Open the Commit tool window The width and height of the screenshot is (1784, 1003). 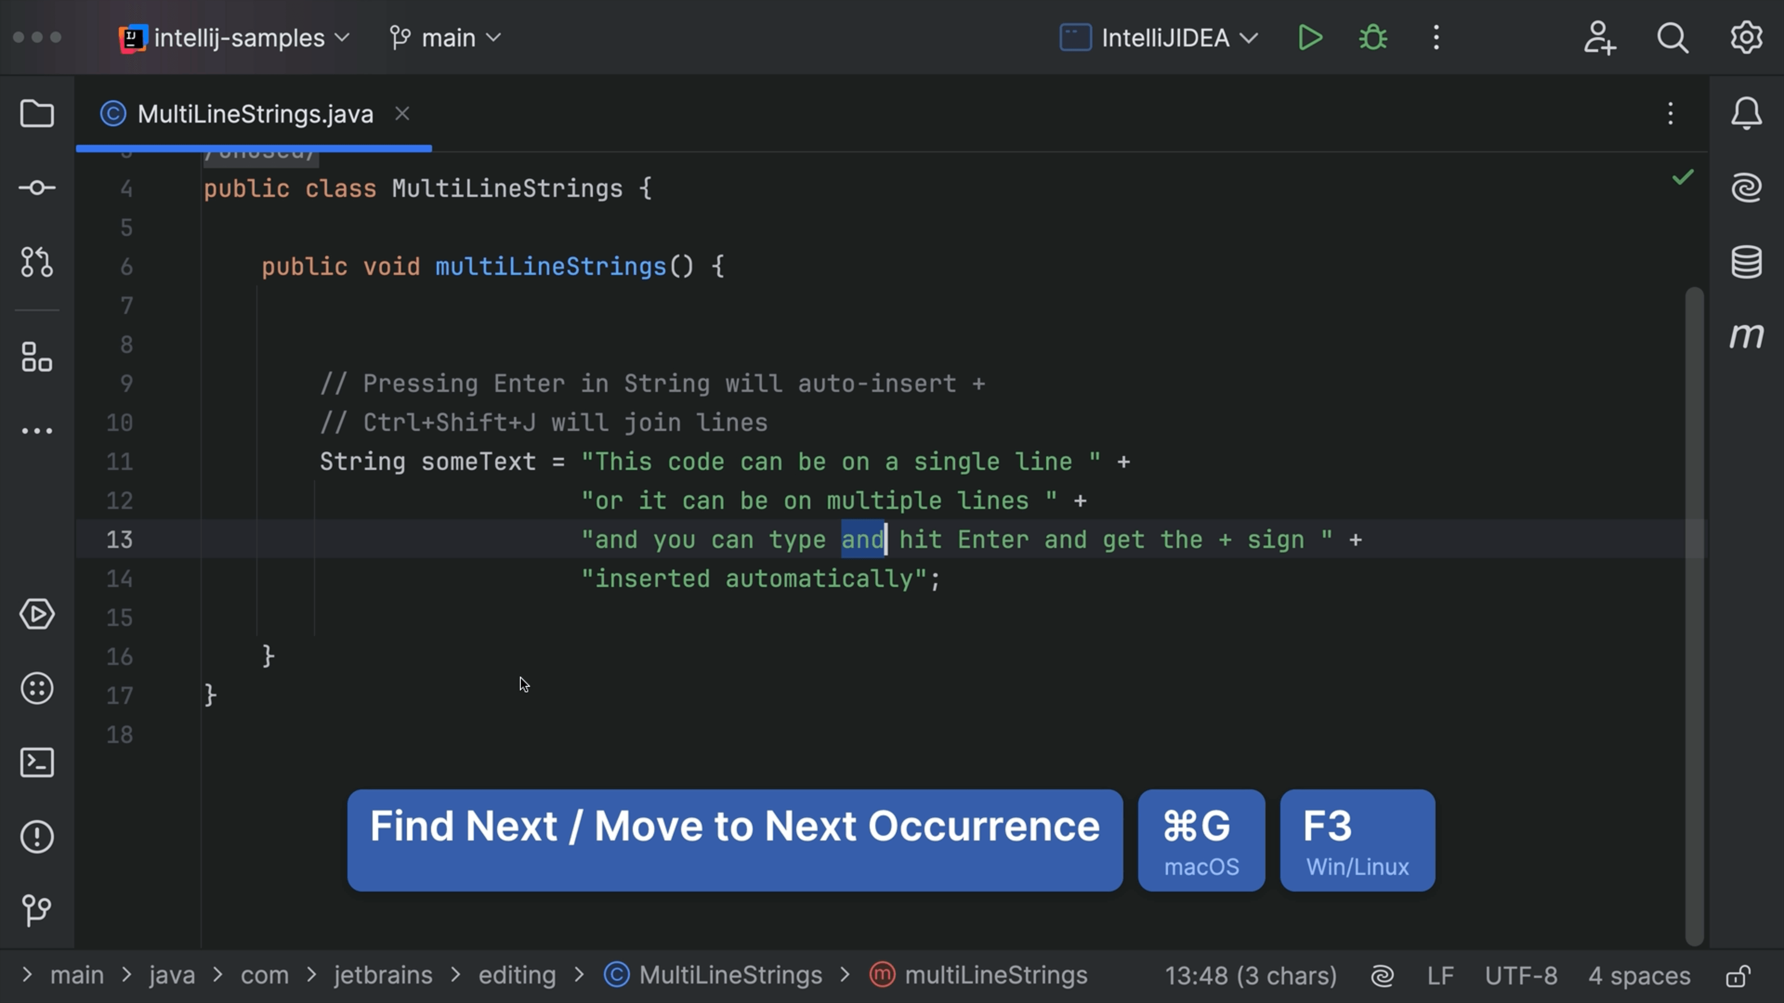click(x=37, y=188)
